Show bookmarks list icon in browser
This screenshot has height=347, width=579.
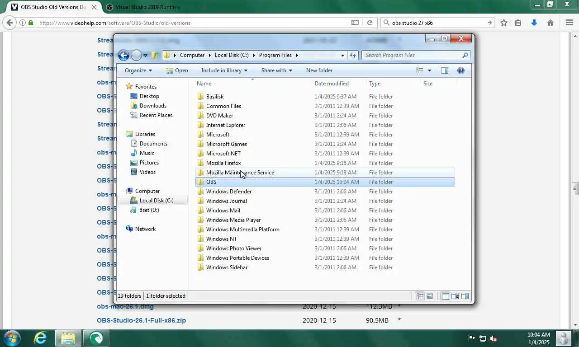point(518,23)
